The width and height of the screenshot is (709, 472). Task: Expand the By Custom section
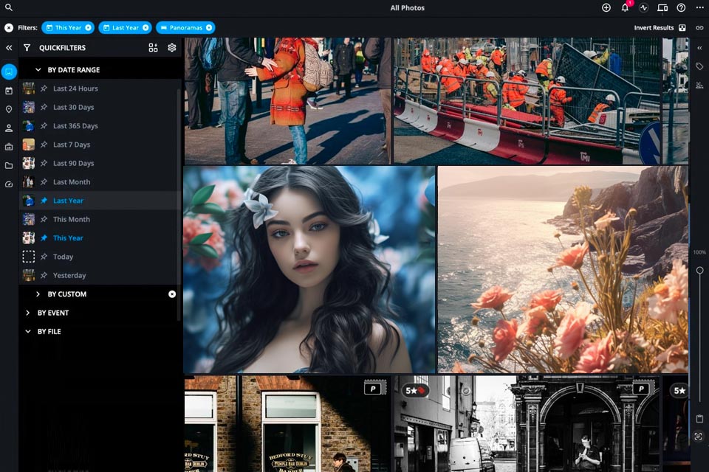38,294
